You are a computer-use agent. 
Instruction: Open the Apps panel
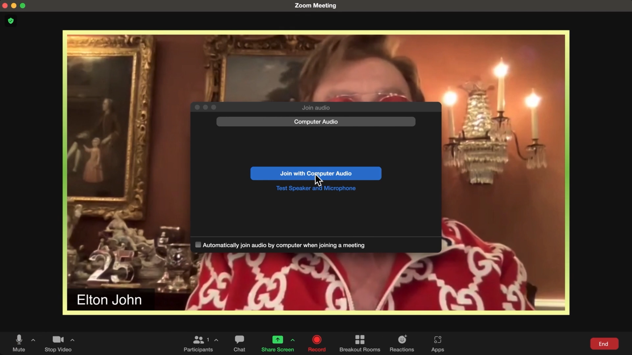437,343
